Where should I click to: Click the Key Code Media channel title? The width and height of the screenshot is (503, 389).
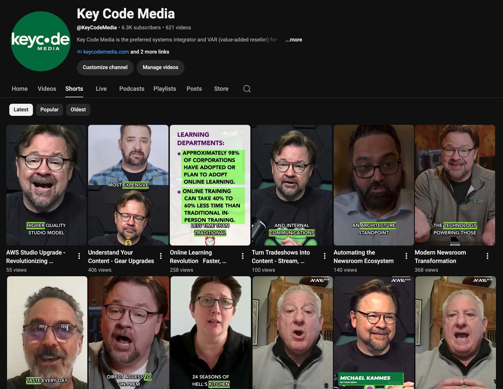coord(126,14)
